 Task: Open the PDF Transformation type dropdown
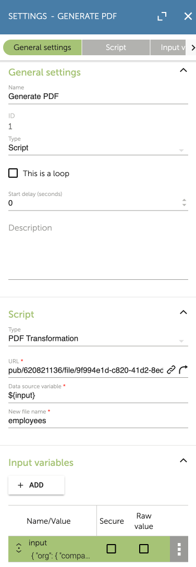pyautogui.click(x=98, y=338)
